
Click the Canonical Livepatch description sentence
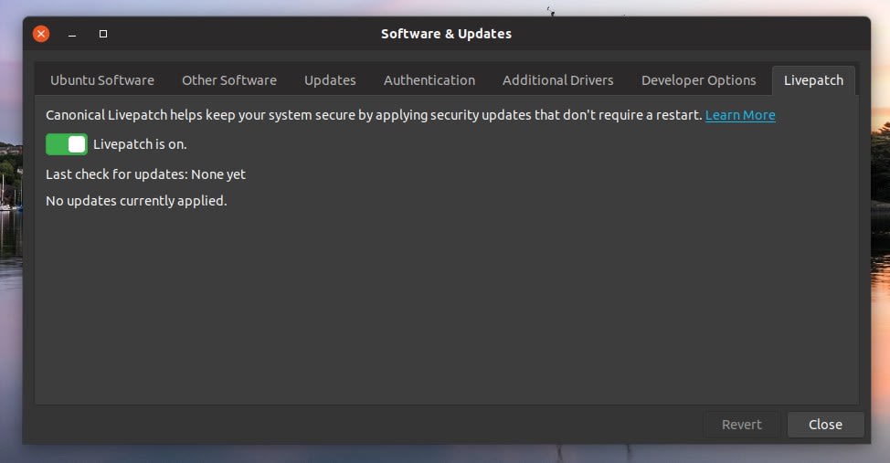(374, 115)
